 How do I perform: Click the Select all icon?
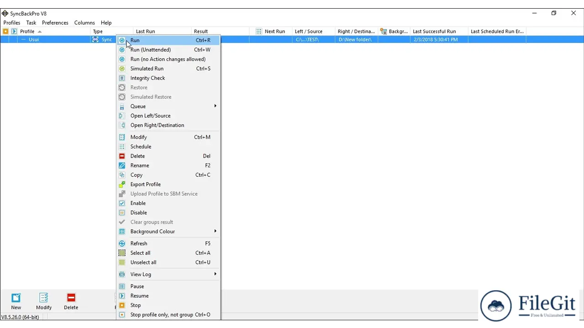(122, 253)
